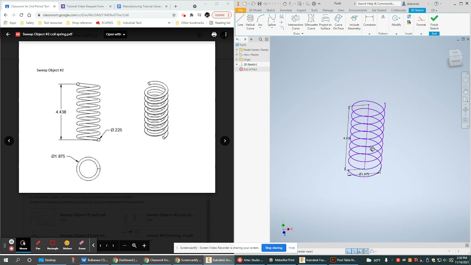
Task: Expand the Spline tool dropdown arrow
Action: pyautogui.click(x=272, y=28)
